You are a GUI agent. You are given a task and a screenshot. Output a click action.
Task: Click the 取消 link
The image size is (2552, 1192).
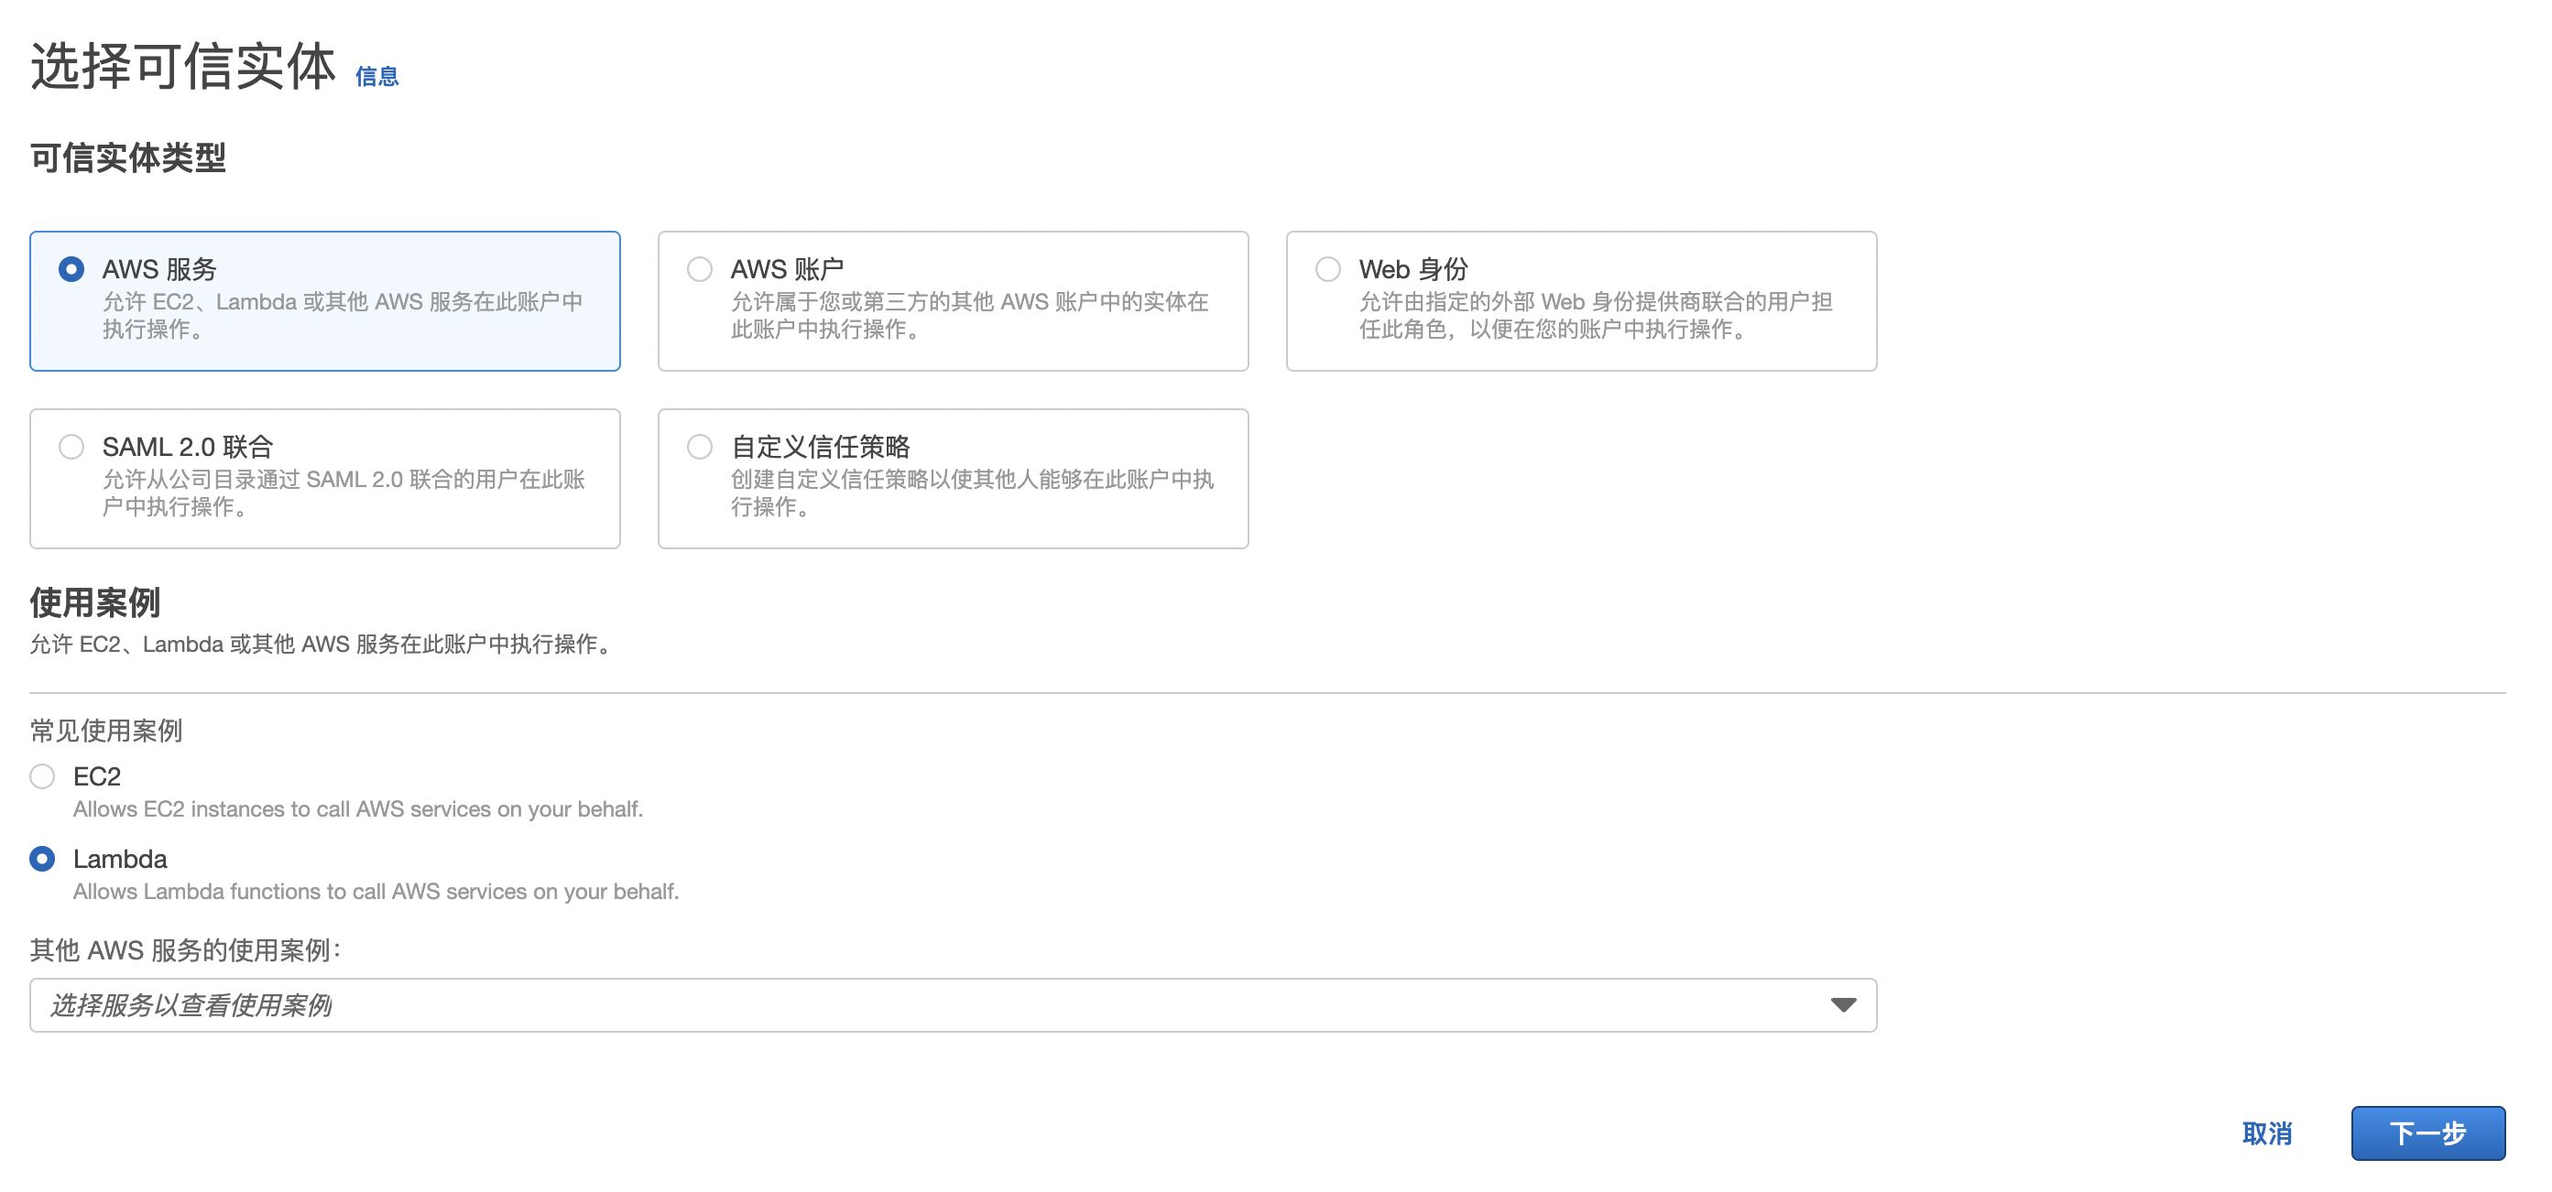(2267, 1132)
